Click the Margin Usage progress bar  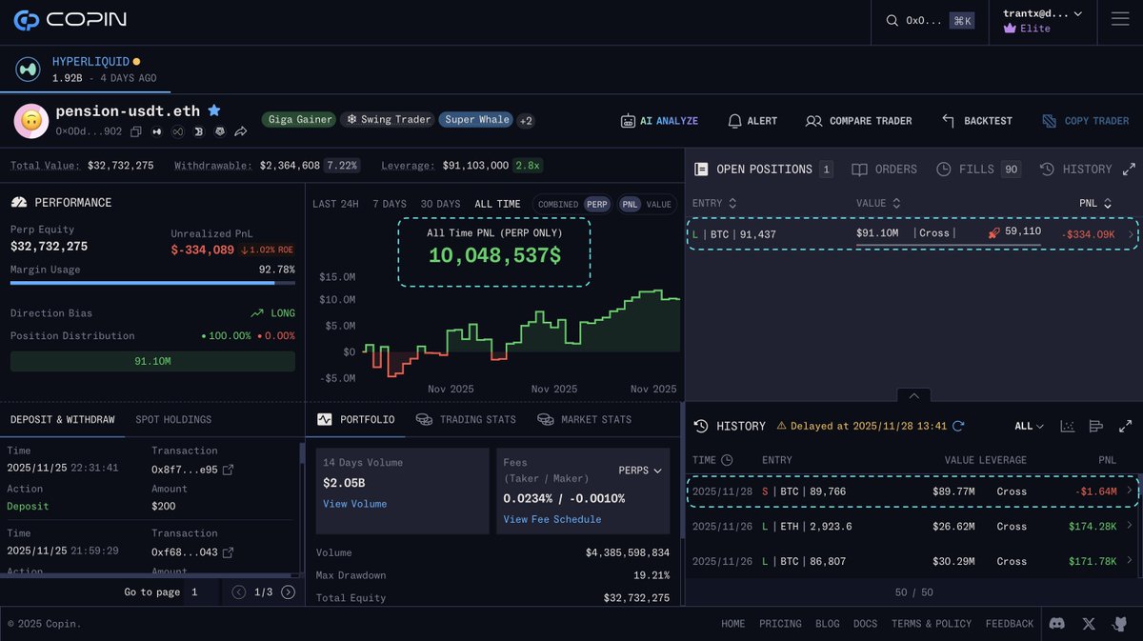152,283
